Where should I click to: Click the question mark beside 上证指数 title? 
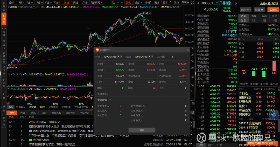[34, 7]
